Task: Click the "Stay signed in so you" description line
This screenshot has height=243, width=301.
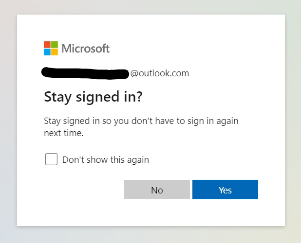Action: tap(141, 121)
